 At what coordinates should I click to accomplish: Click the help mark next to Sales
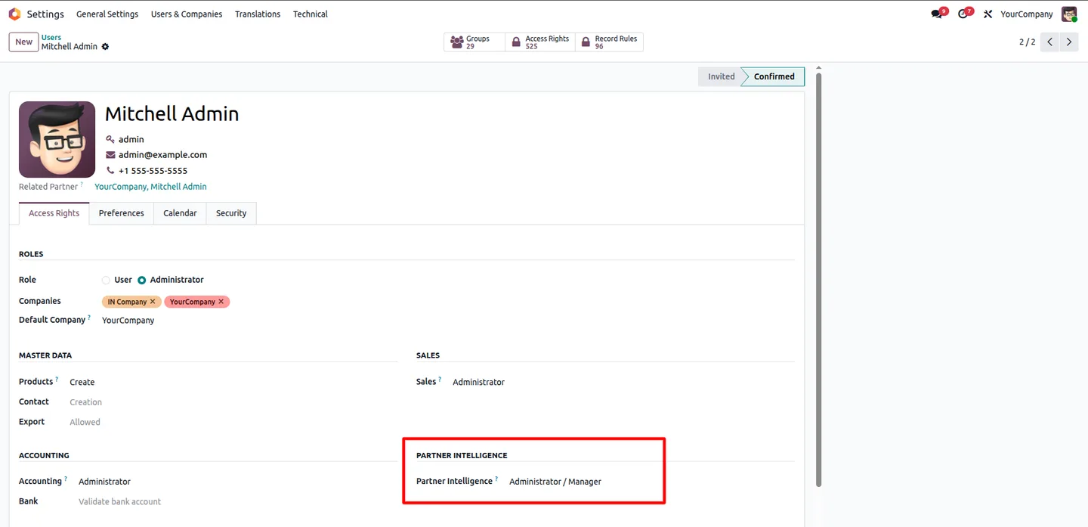coord(440,380)
